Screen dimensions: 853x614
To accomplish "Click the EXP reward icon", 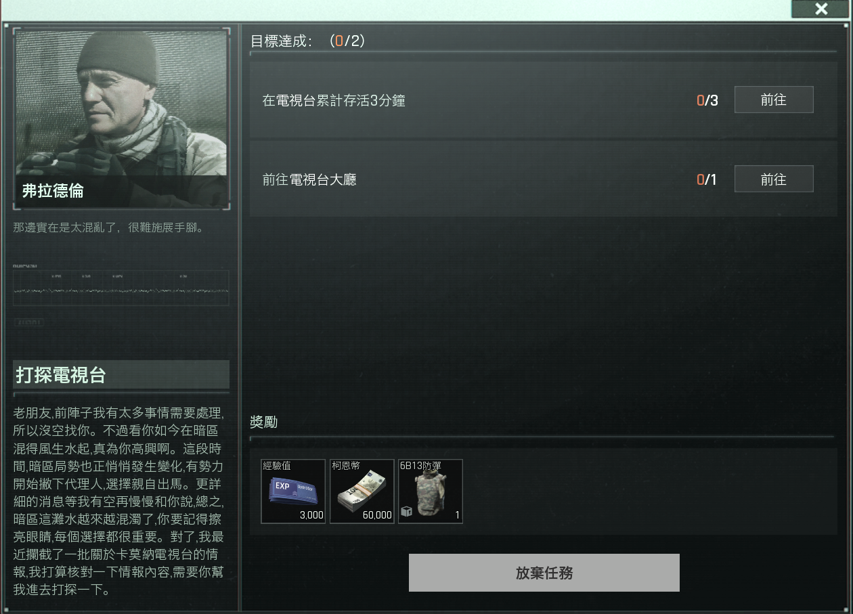I will [293, 491].
